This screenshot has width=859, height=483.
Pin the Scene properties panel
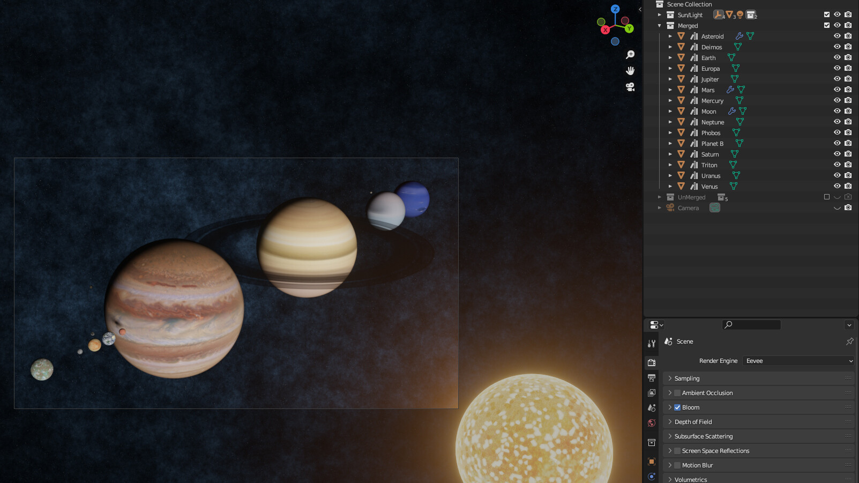(x=849, y=341)
